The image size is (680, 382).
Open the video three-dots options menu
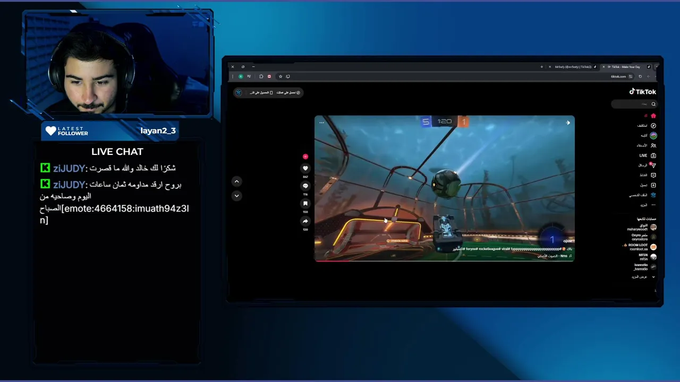(x=321, y=123)
